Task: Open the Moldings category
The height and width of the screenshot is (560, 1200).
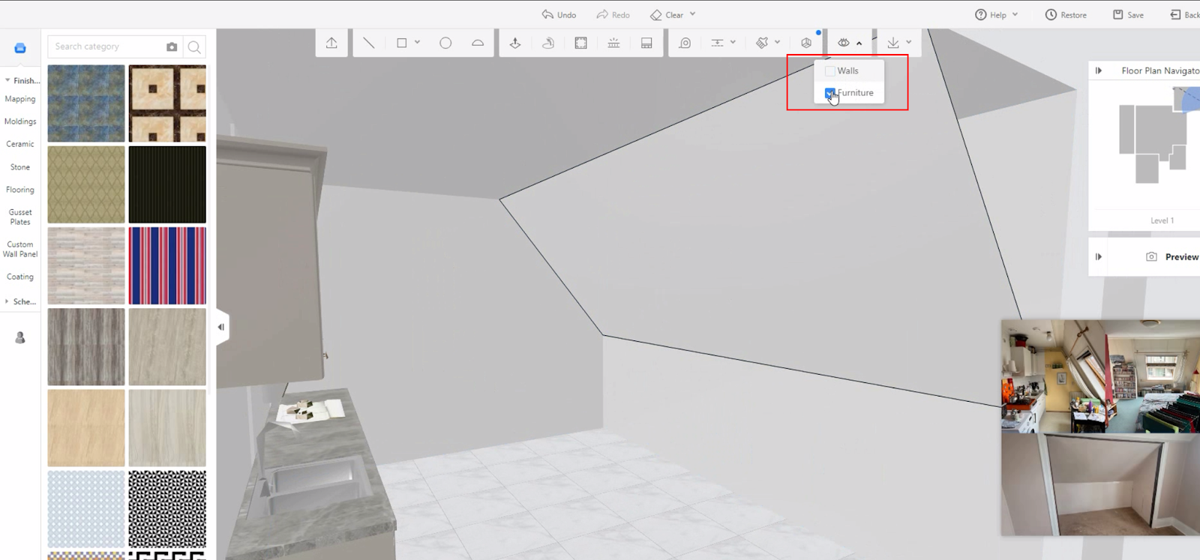Action: tap(20, 121)
